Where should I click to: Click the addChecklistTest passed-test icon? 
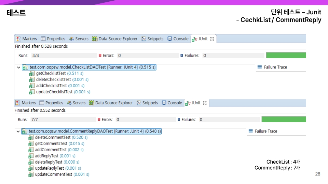click(32, 86)
